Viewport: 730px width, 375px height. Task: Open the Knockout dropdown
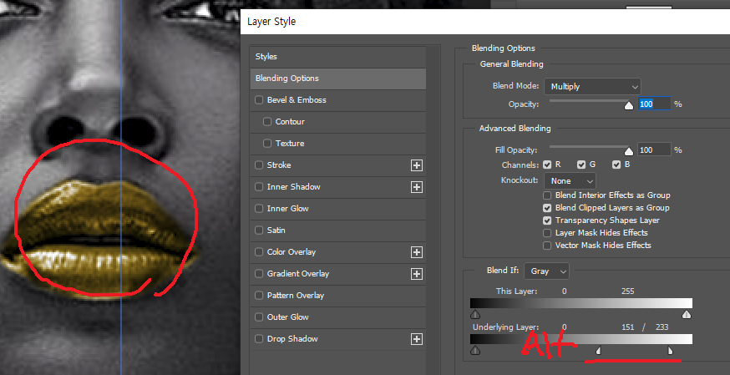tap(570, 181)
